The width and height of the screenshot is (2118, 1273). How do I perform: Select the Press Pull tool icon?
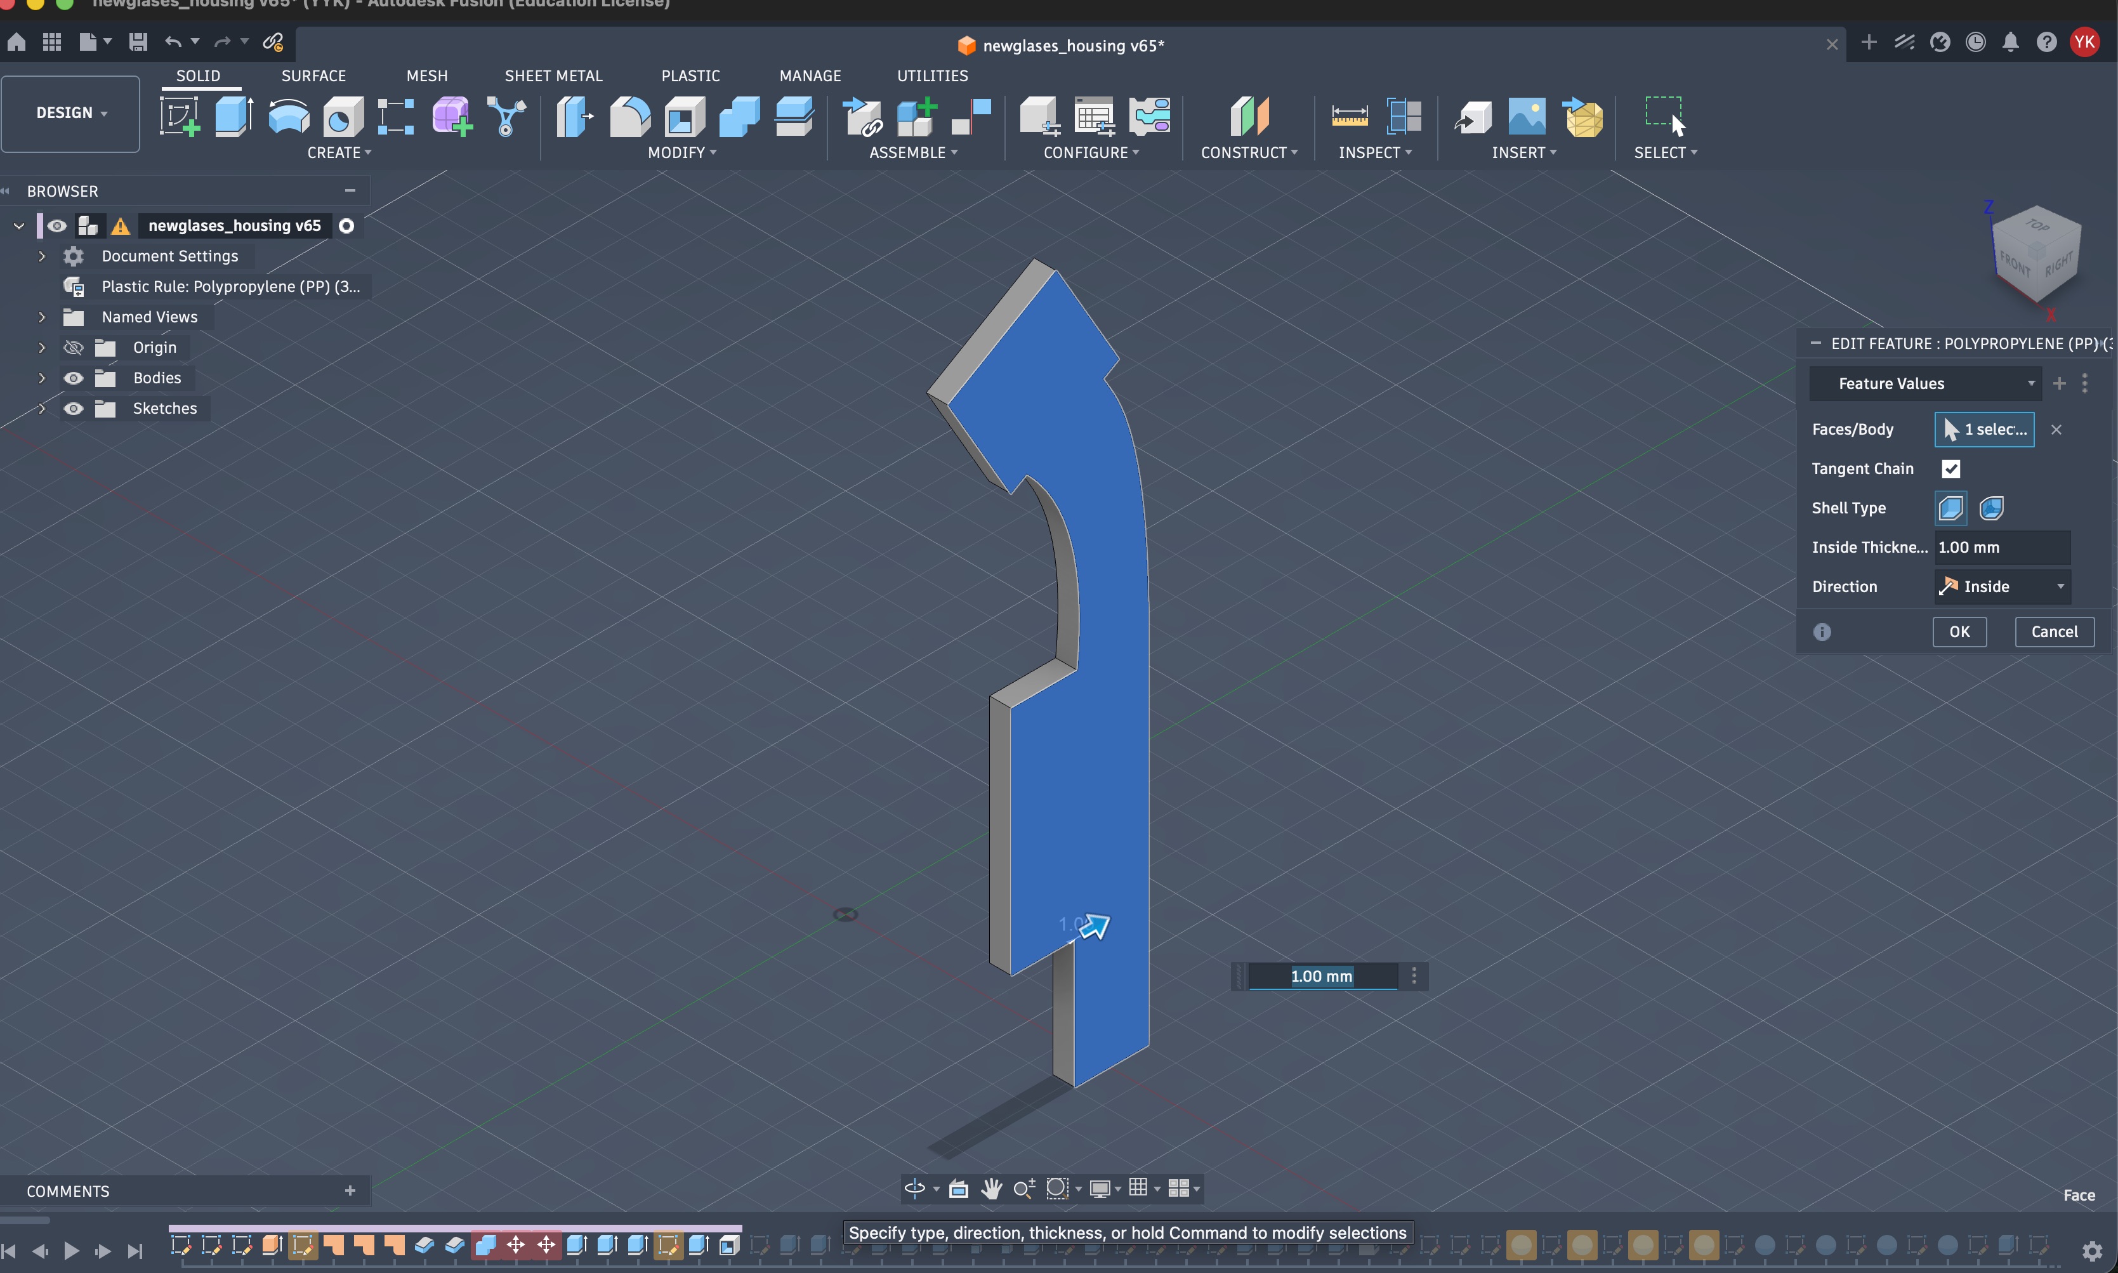[x=576, y=117]
